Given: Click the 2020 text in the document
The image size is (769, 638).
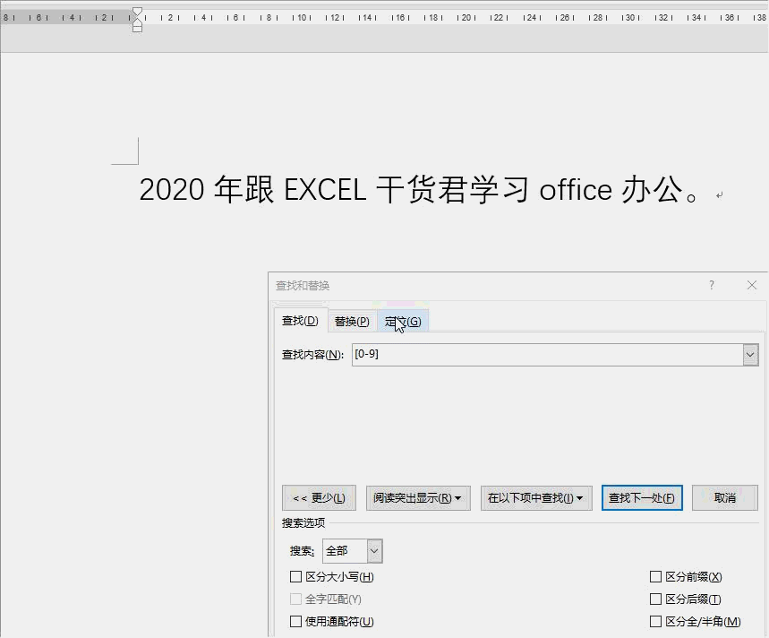Looking at the screenshot, I should [172, 189].
